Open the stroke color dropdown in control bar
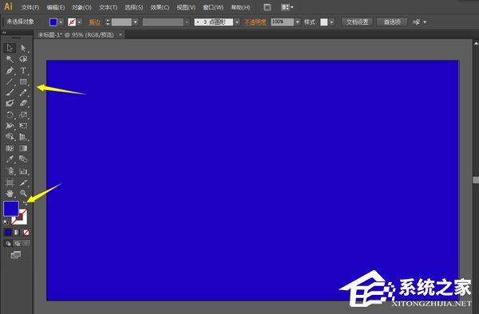The height and width of the screenshot is (314, 479). coord(79,22)
